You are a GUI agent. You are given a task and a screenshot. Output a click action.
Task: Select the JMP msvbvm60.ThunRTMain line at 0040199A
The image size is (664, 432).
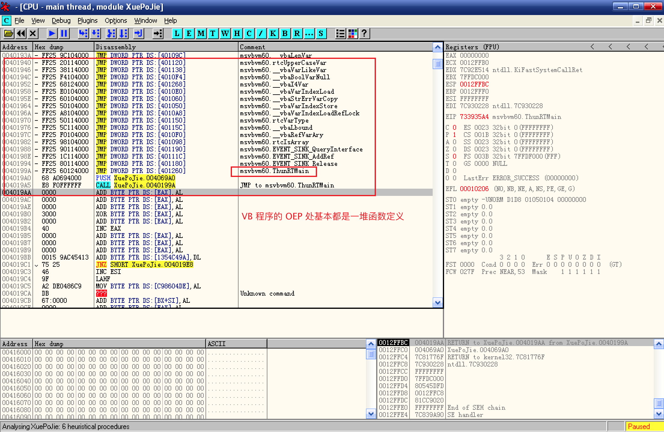click(x=141, y=171)
